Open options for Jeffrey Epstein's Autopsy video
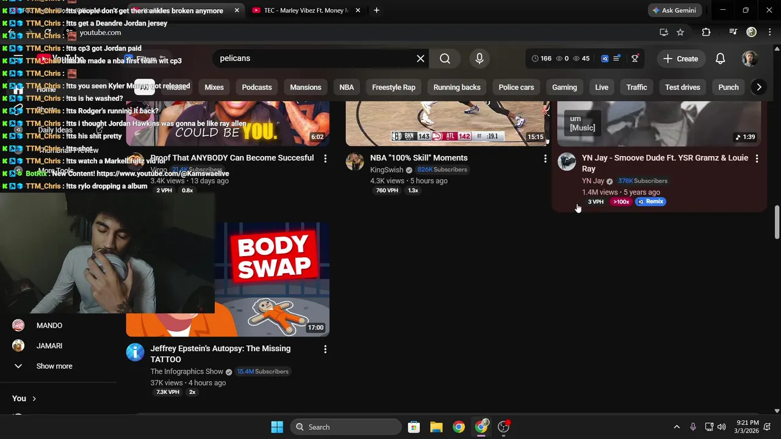The width and height of the screenshot is (781, 439). (x=325, y=349)
